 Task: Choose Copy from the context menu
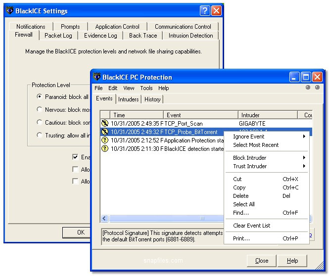pos(267,187)
